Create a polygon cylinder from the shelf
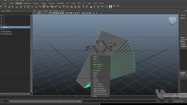 [5, 7]
